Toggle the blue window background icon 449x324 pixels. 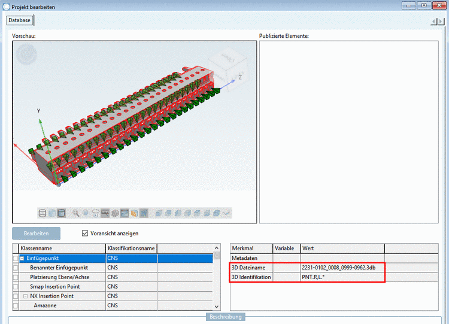(x=125, y=213)
